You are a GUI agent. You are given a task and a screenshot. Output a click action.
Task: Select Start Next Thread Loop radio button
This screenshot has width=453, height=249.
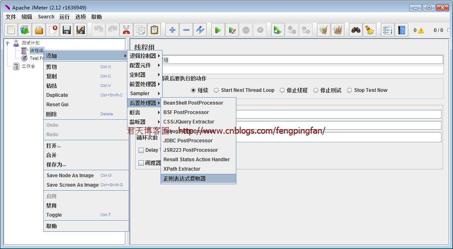[216, 90]
